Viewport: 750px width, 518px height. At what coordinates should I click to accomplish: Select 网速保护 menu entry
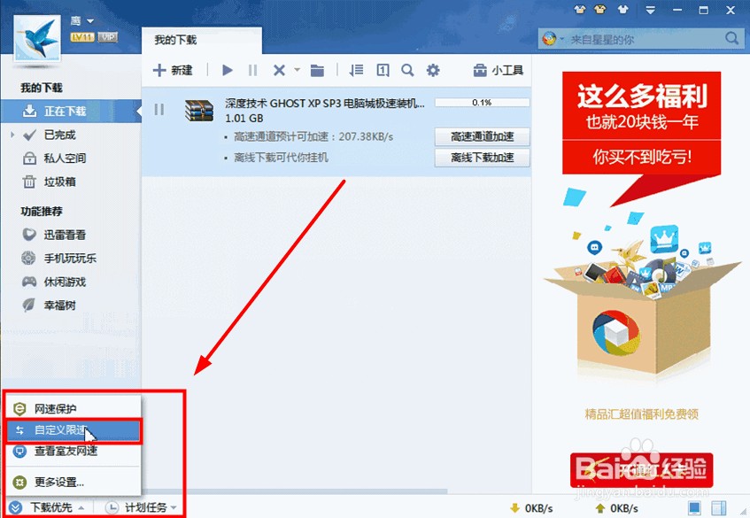point(73,409)
